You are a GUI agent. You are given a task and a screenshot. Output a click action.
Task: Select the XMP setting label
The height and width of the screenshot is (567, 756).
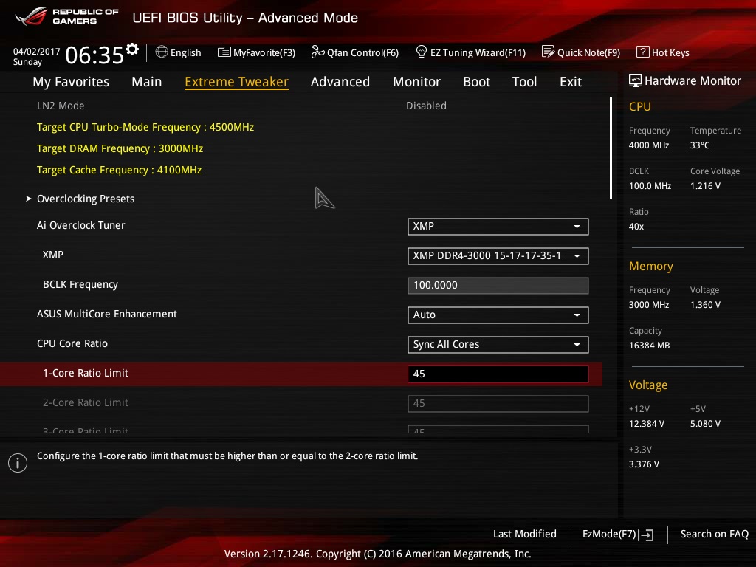(x=52, y=255)
